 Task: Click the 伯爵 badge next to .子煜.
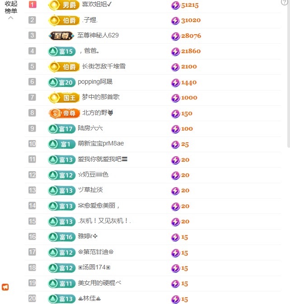64,20
